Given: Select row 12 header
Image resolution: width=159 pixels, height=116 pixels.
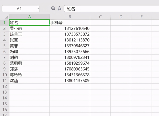Looking at the screenshot, I should [x=5, y=86].
